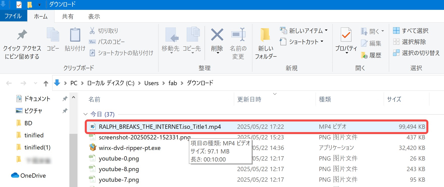Image resolution: width=444 pixels, height=187 pixels.
Task: Click the Copy (コピー) ribbon icon
Action: pos(53,35)
